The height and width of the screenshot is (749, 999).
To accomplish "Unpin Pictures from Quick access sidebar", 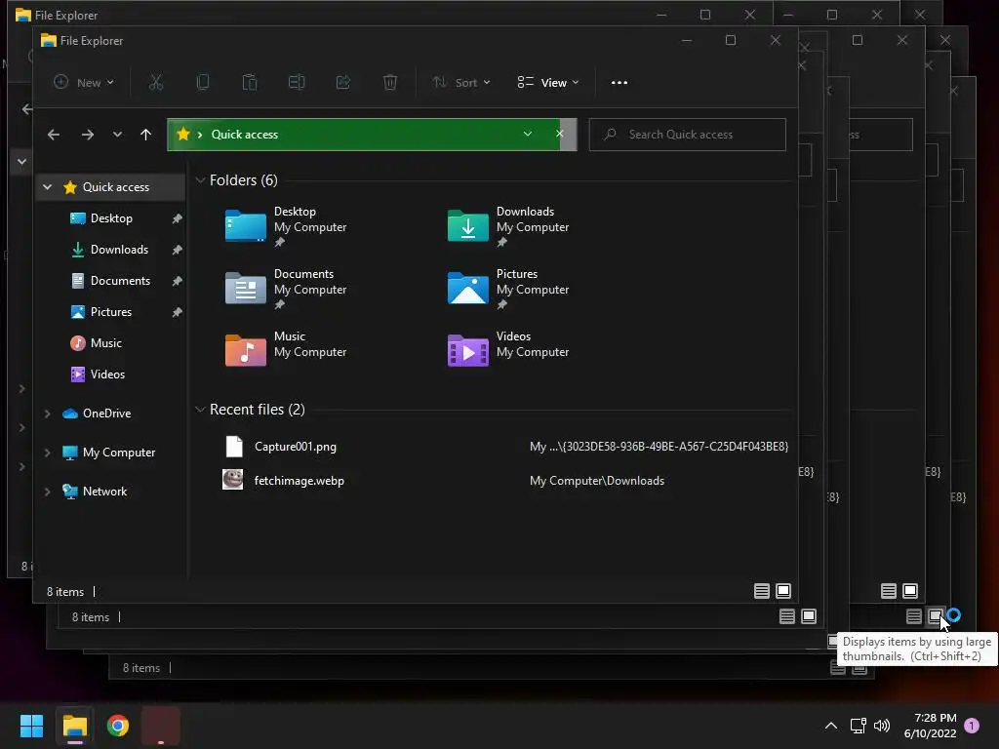I will pos(178,312).
